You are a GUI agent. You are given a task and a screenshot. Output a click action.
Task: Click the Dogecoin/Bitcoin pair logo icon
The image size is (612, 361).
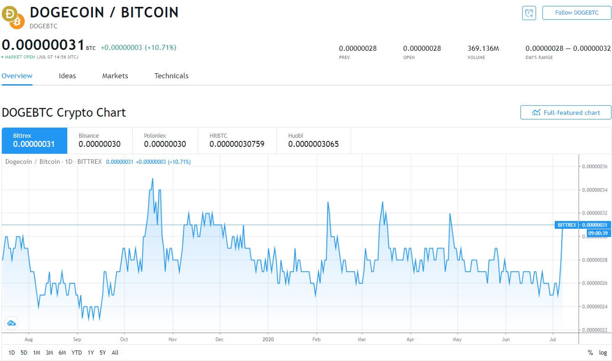point(13,16)
